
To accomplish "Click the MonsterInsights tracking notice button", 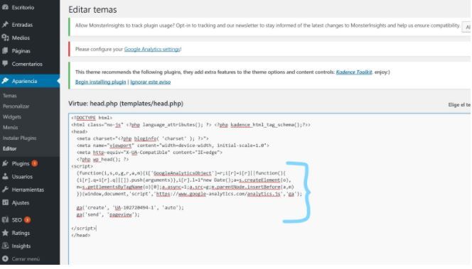I will [467, 27].
